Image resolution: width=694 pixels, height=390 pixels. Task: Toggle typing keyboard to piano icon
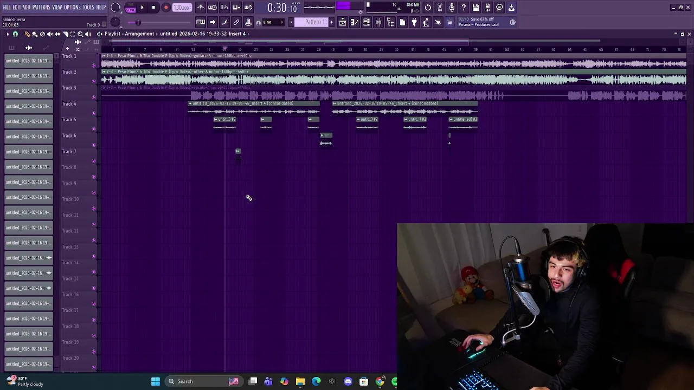click(201, 22)
